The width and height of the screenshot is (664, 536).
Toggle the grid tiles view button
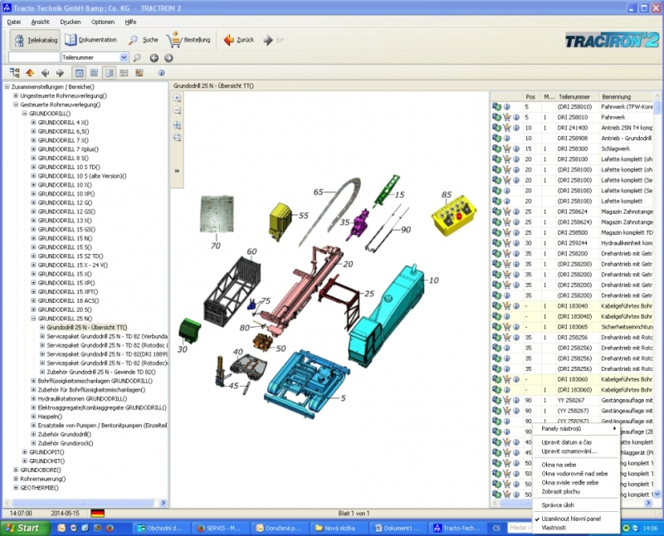click(124, 73)
